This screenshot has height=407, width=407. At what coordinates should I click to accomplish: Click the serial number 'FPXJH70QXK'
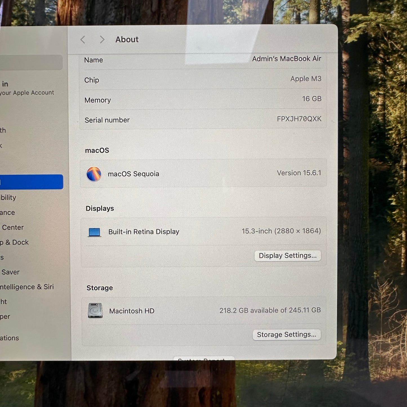[x=299, y=119]
